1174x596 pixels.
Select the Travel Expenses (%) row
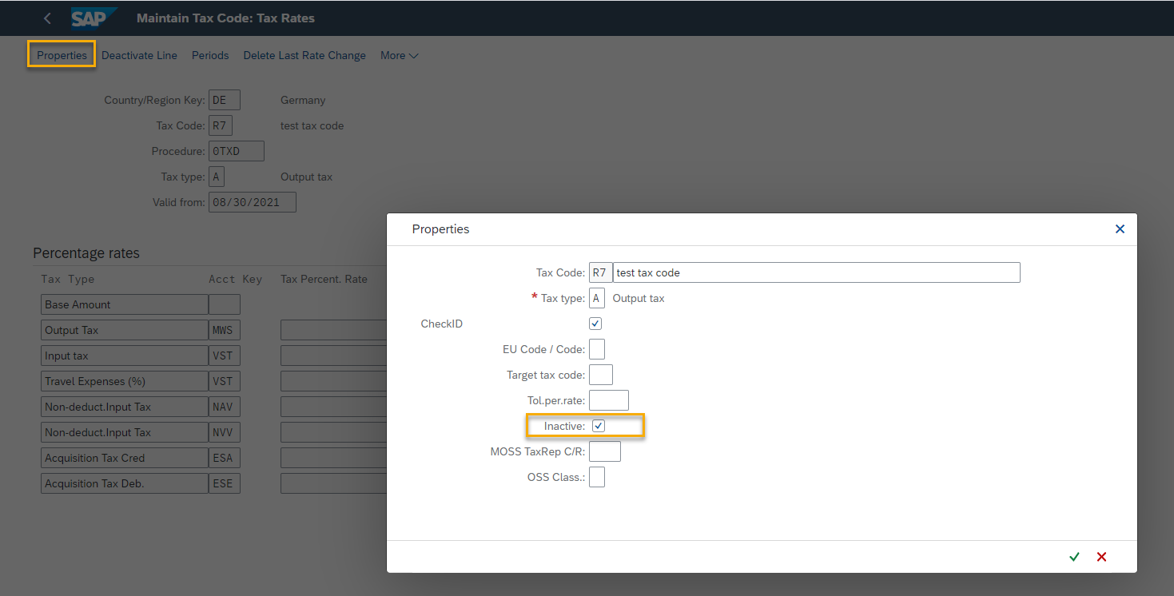pyautogui.click(x=125, y=381)
